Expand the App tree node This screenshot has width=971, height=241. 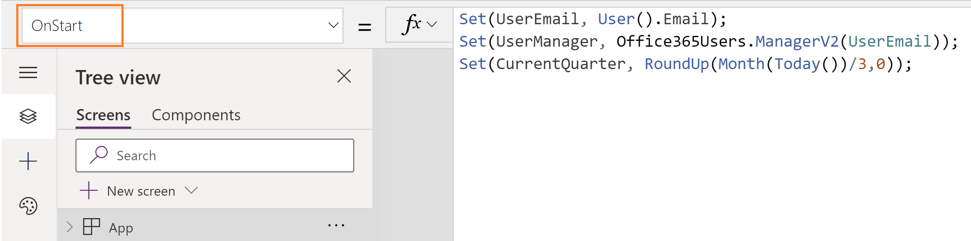pos(69,227)
